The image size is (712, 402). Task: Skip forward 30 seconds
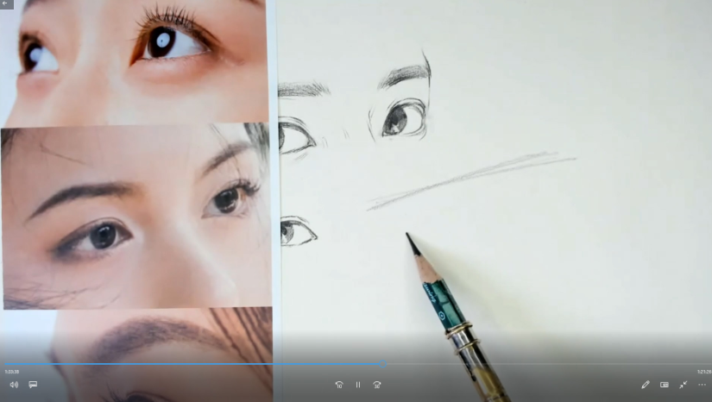click(x=377, y=385)
